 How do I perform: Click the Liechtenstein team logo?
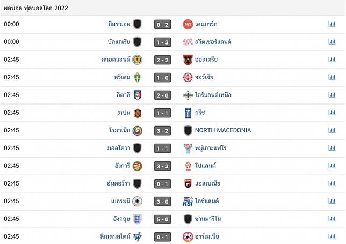[138, 236]
